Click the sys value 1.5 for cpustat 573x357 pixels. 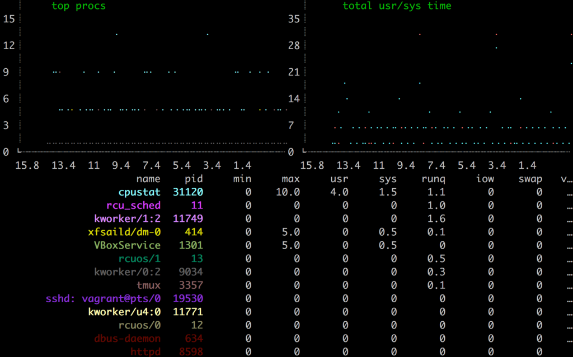(x=388, y=192)
